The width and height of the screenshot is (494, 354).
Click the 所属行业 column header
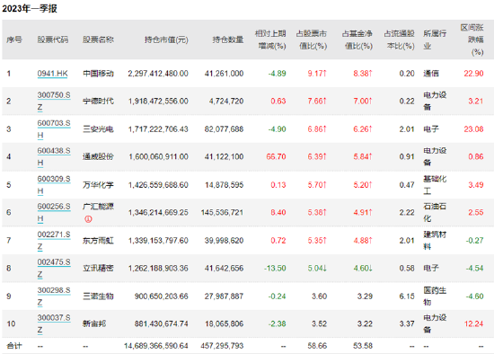tap(435, 40)
